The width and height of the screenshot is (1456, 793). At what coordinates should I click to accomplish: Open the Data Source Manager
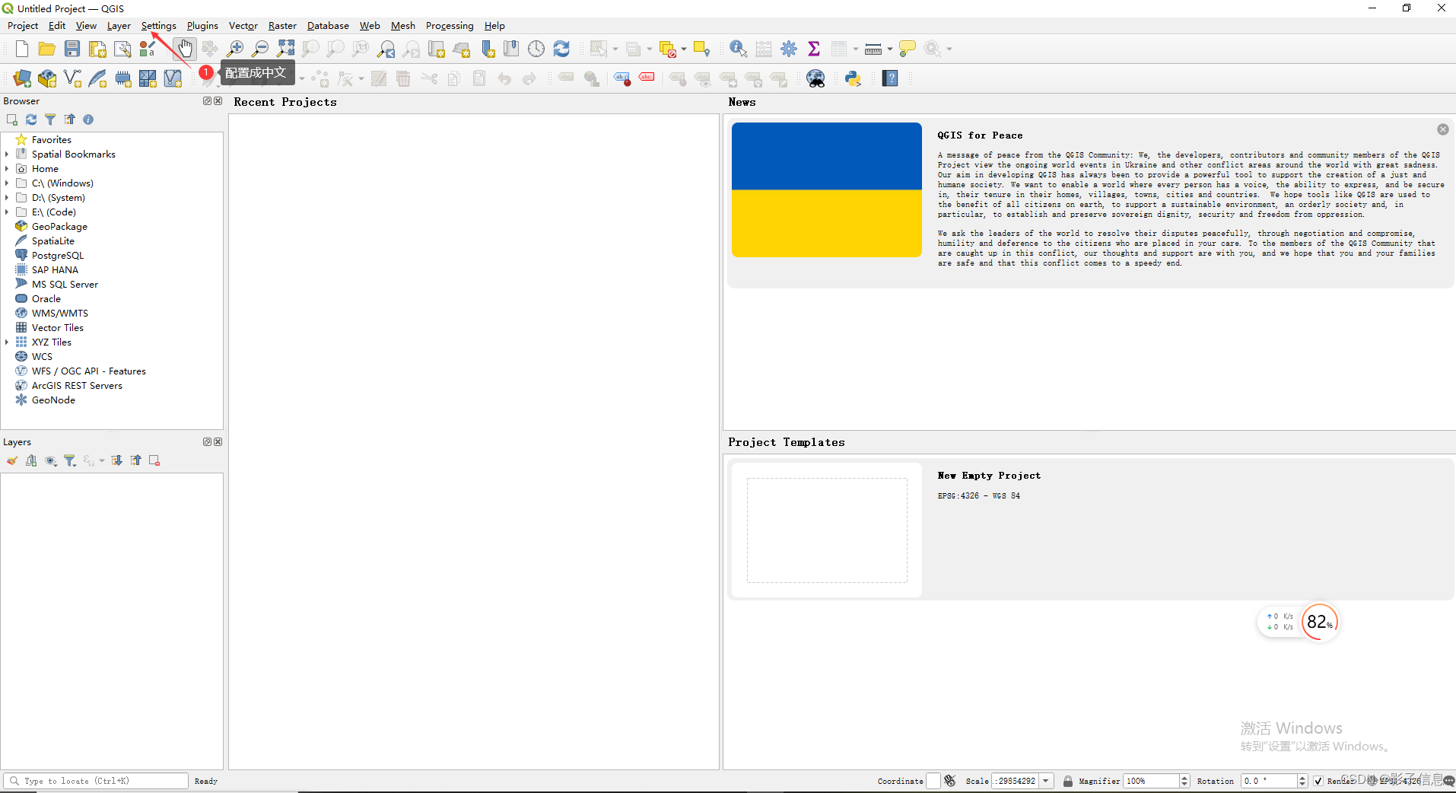[22, 78]
